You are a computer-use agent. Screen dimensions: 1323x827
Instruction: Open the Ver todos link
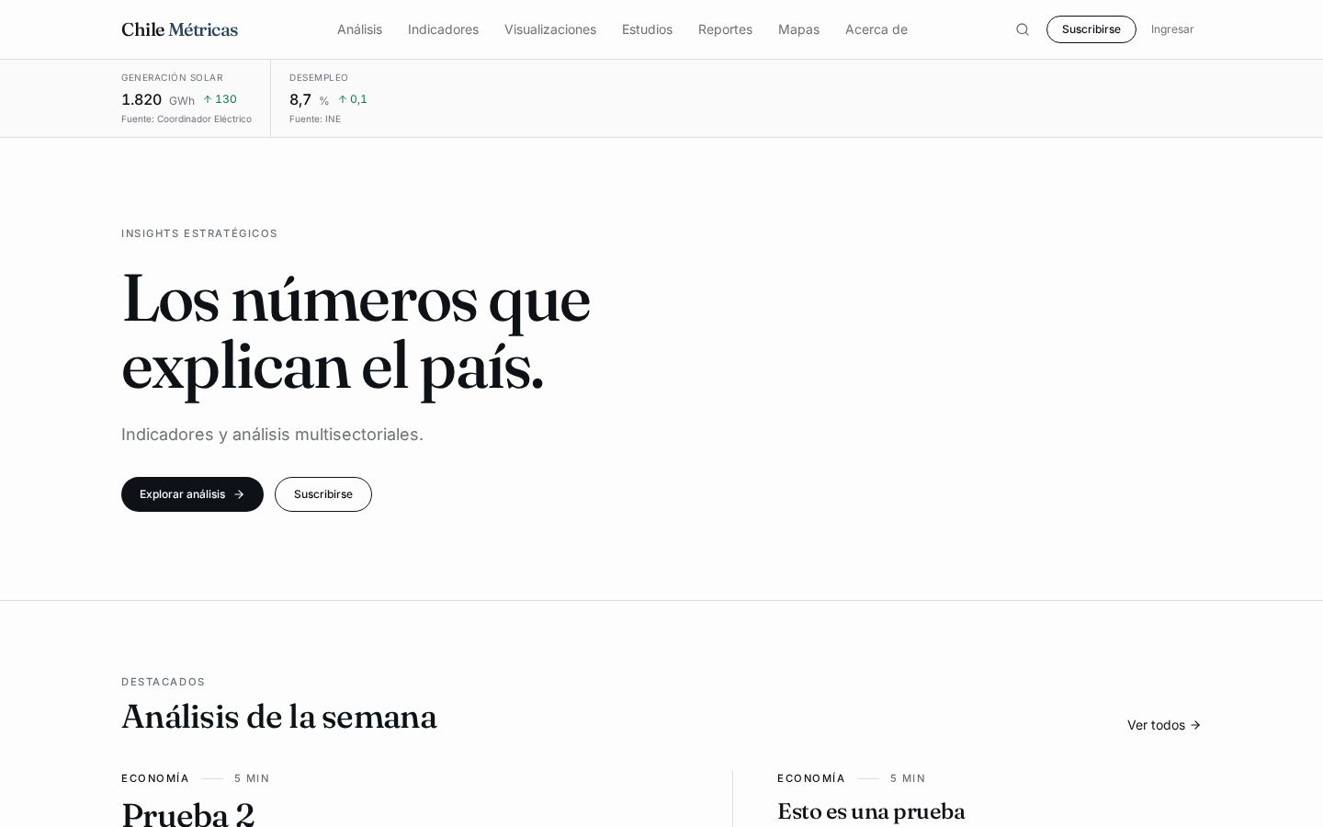[1164, 725]
